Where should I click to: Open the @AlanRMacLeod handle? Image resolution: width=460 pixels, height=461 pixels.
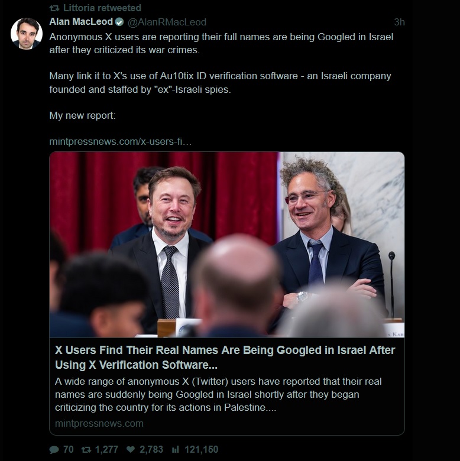(167, 22)
